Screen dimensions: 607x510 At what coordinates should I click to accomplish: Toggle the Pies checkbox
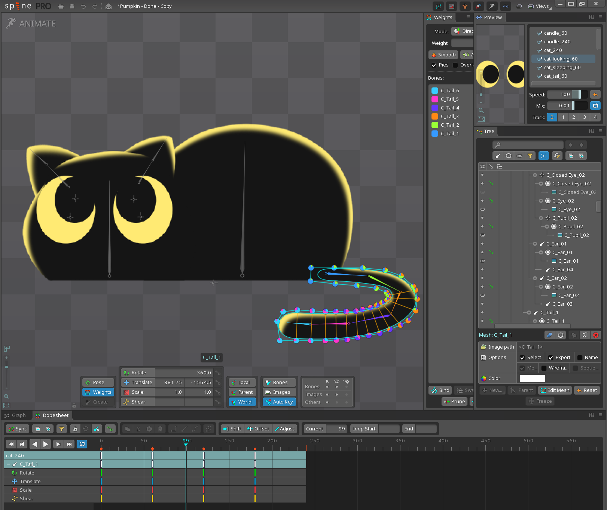click(434, 65)
